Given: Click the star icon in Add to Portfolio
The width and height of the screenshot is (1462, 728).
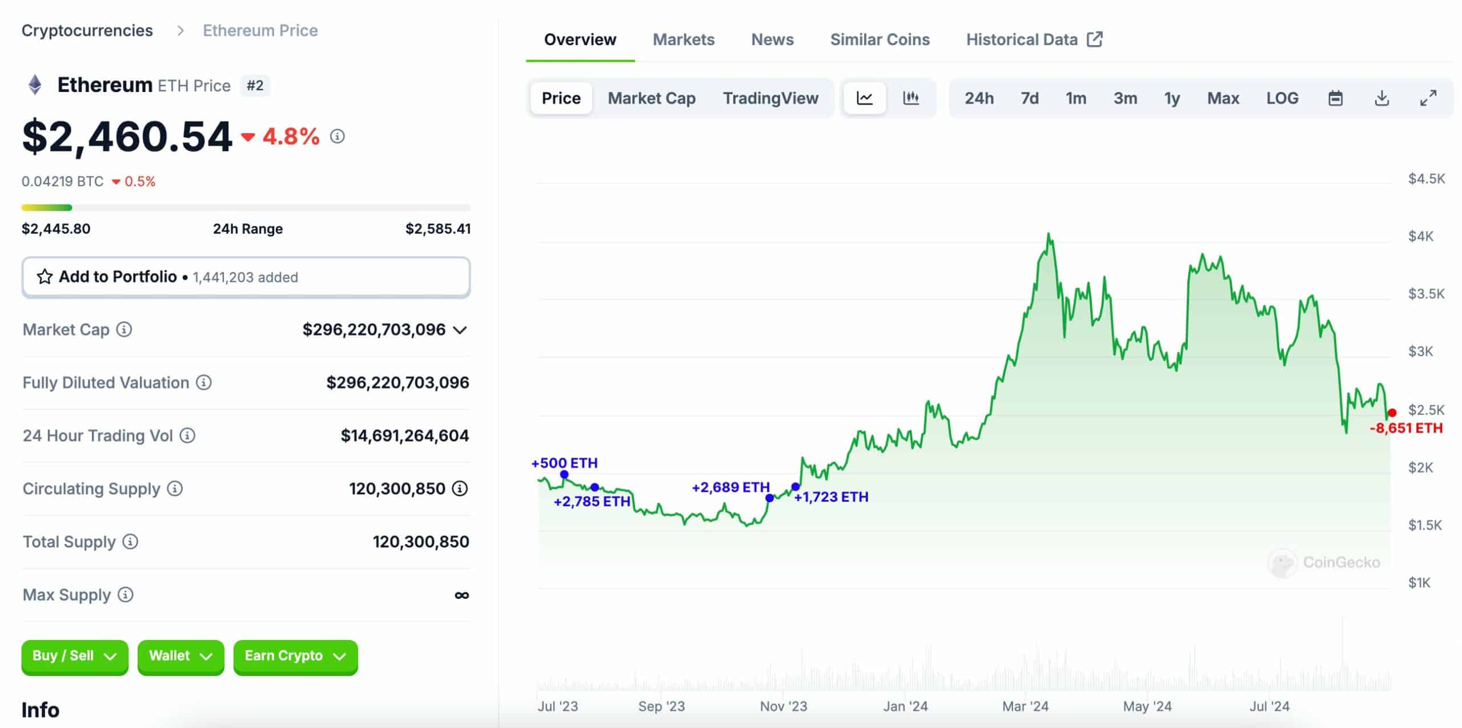Looking at the screenshot, I should click(45, 277).
